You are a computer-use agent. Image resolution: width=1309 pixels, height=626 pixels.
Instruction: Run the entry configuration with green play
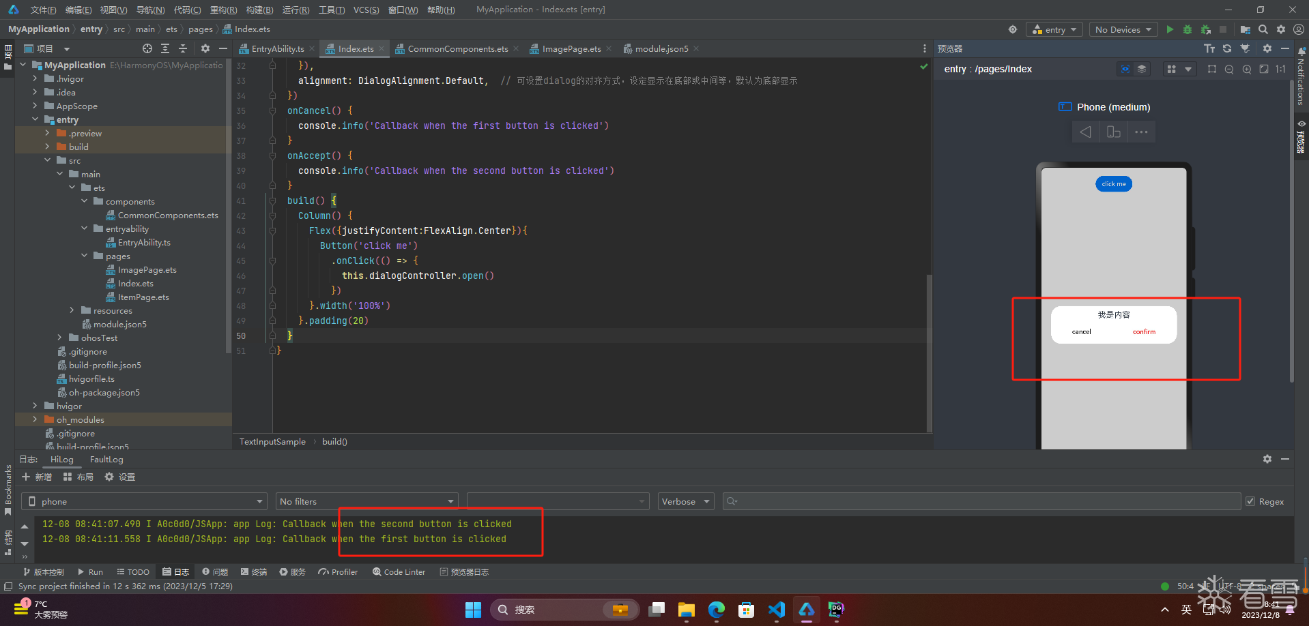(1170, 29)
